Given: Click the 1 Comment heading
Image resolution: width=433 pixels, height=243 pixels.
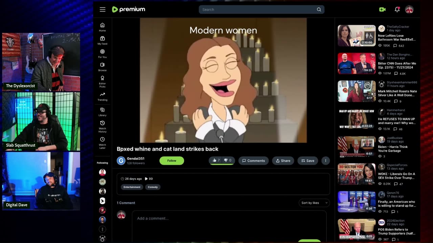Looking at the screenshot, I should 126,203.
